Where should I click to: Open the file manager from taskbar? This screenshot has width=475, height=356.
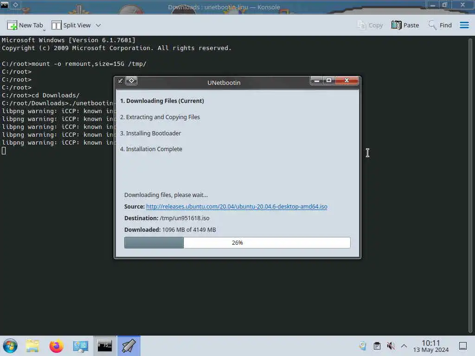point(32,346)
